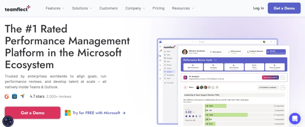Open Surveys in the preview sidebar
This screenshot has height=127, width=305.
point(168,68)
